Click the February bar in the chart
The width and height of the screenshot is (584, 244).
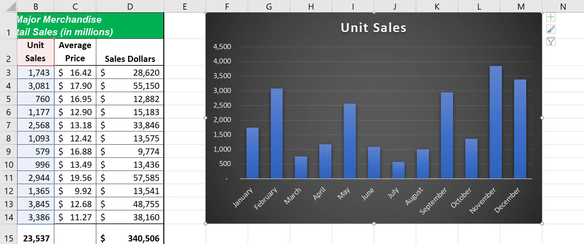(277, 133)
